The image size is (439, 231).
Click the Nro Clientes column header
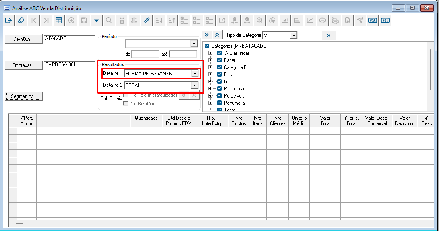[277, 121]
